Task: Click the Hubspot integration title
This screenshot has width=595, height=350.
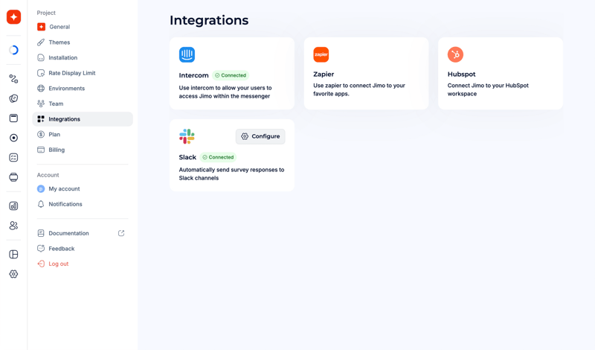Action: pos(461,74)
